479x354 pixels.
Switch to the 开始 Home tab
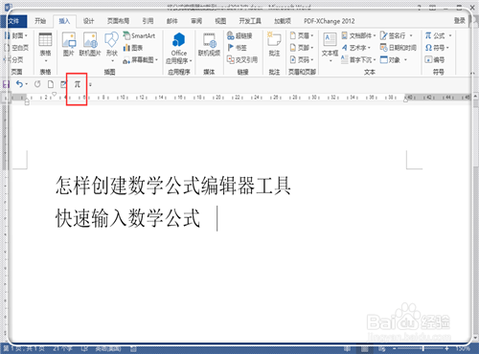40,21
